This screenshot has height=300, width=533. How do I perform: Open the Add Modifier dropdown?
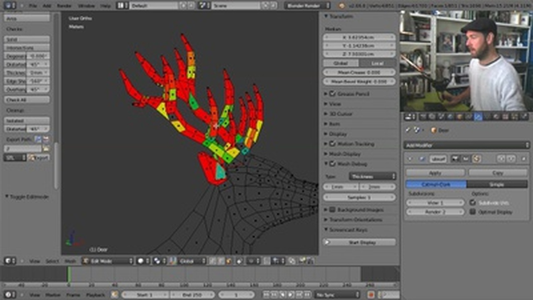466,145
